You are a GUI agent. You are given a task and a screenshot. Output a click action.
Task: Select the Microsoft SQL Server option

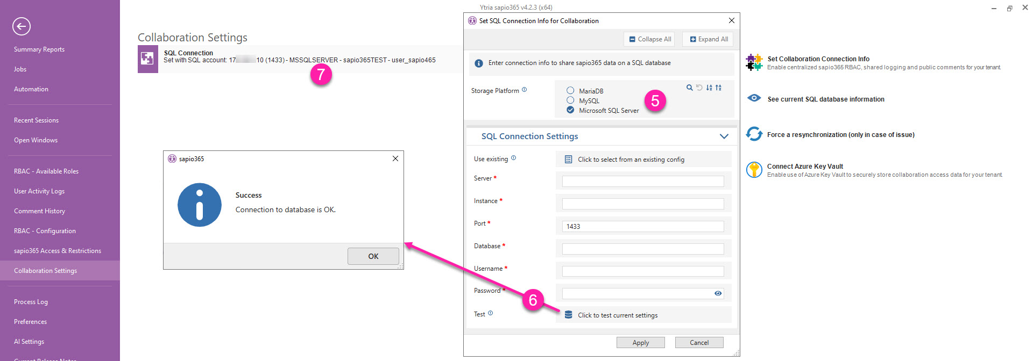coord(570,110)
